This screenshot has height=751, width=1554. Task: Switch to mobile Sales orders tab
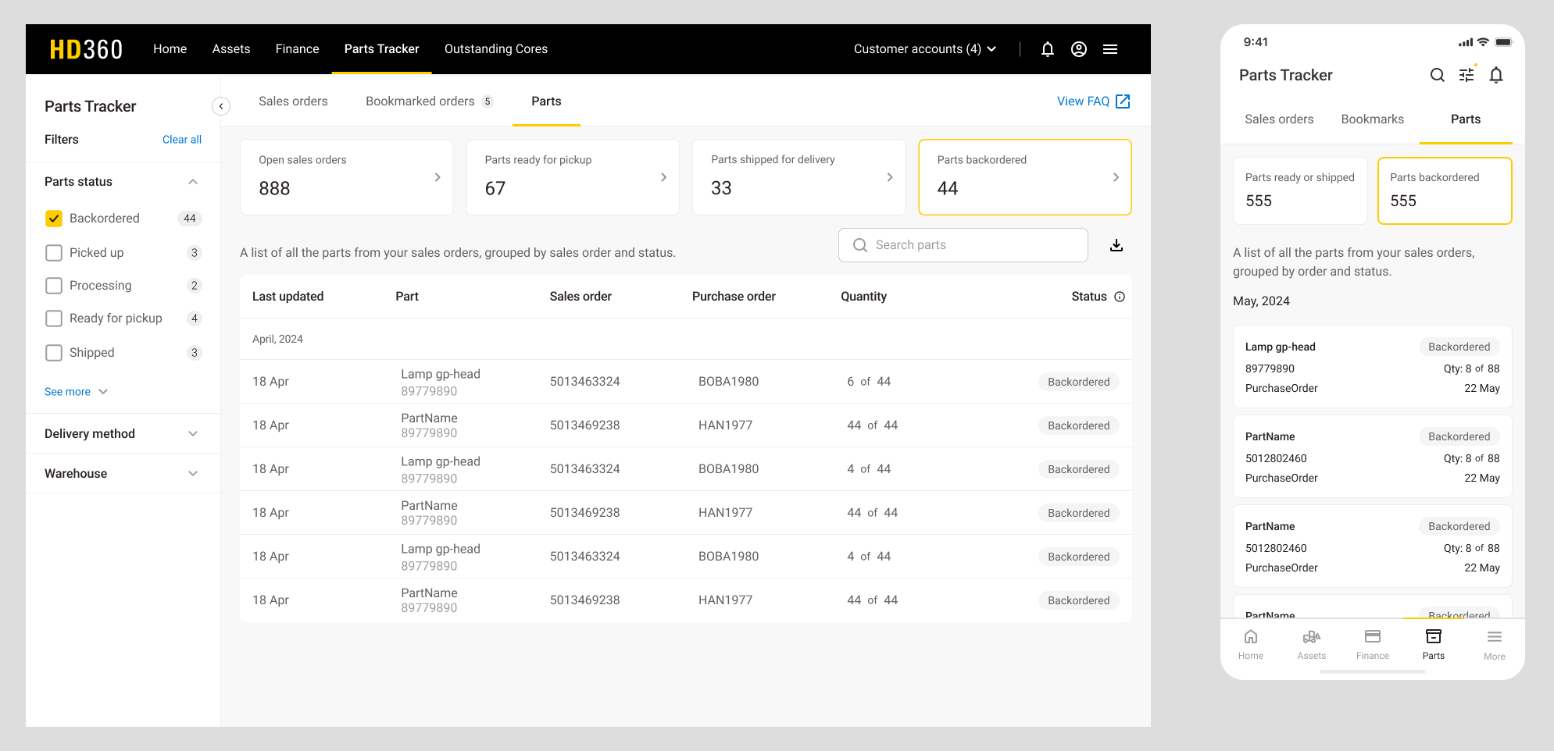[1279, 119]
